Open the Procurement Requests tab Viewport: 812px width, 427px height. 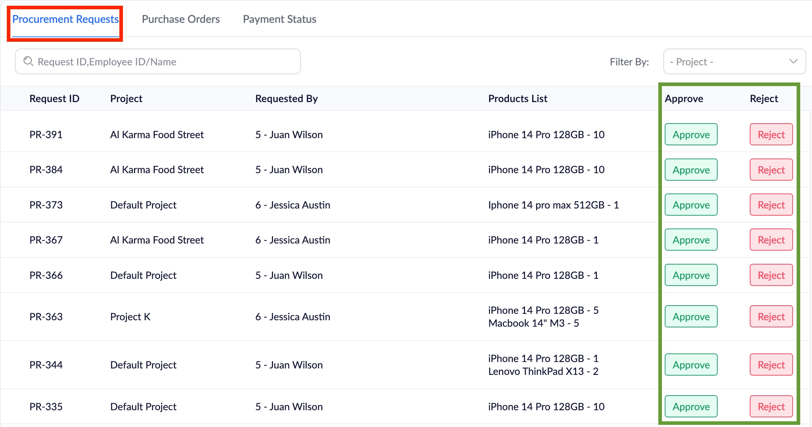tap(65, 19)
